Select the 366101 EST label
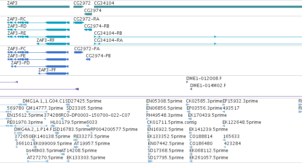Screen dimensions: 302x163 point(24,144)
